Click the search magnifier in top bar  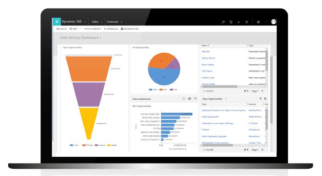[x=223, y=22]
